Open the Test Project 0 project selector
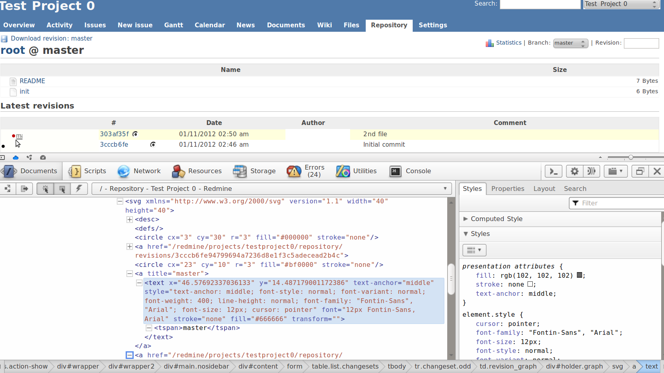664x373 pixels. coord(621,4)
